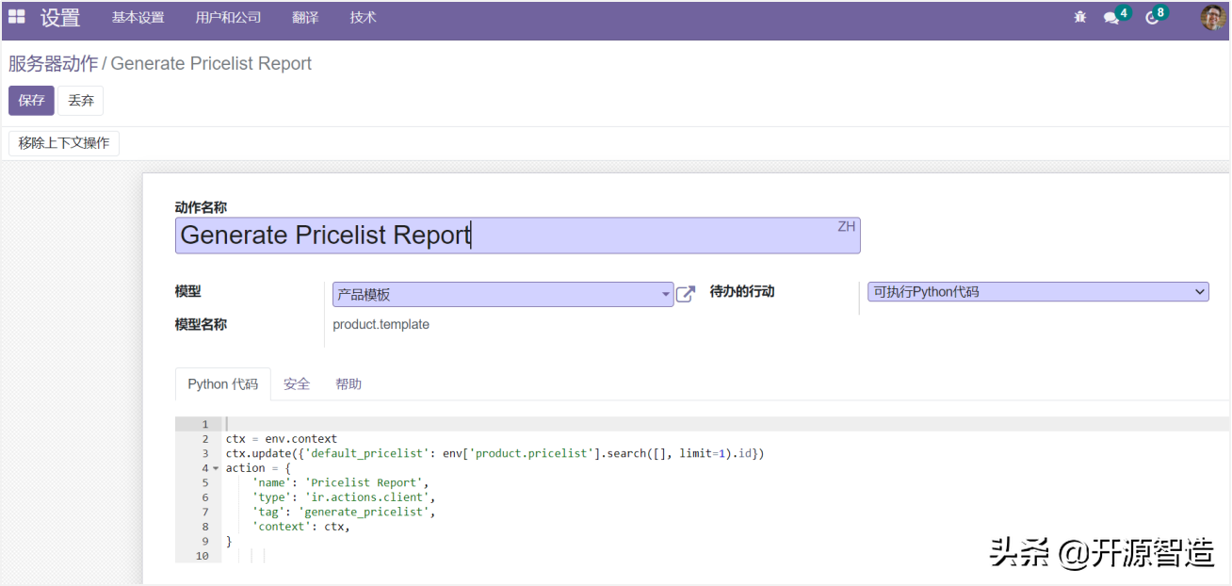This screenshot has width=1232, height=586.
Task: Switch to the 帮助 tab
Action: point(349,384)
